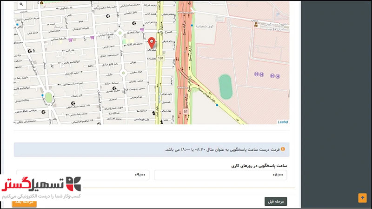
Task: Go back with the مرحله قبل button
Action: [x=276, y=202]
